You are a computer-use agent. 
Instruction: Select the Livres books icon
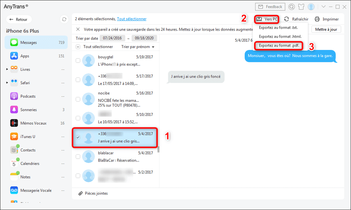click(x=14, y=69)
